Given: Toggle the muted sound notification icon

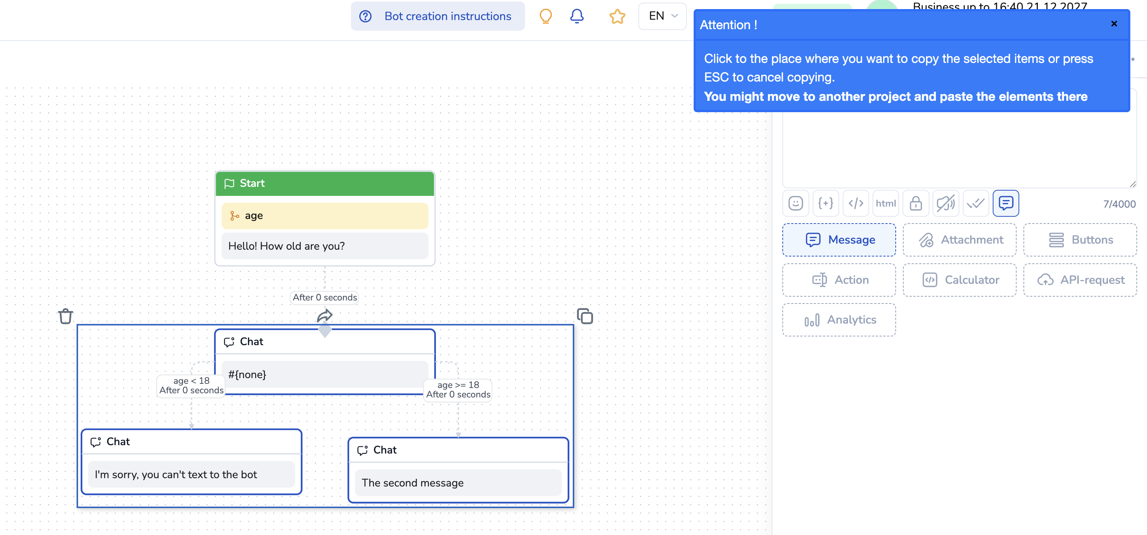Looking at the screenshot, I should pyautogui.click(x=945, y=203).
